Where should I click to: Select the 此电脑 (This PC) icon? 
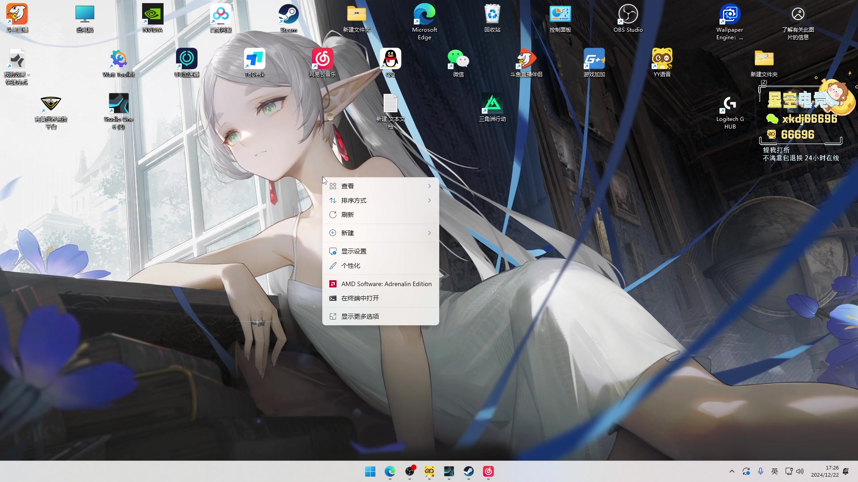click(85, 18)
